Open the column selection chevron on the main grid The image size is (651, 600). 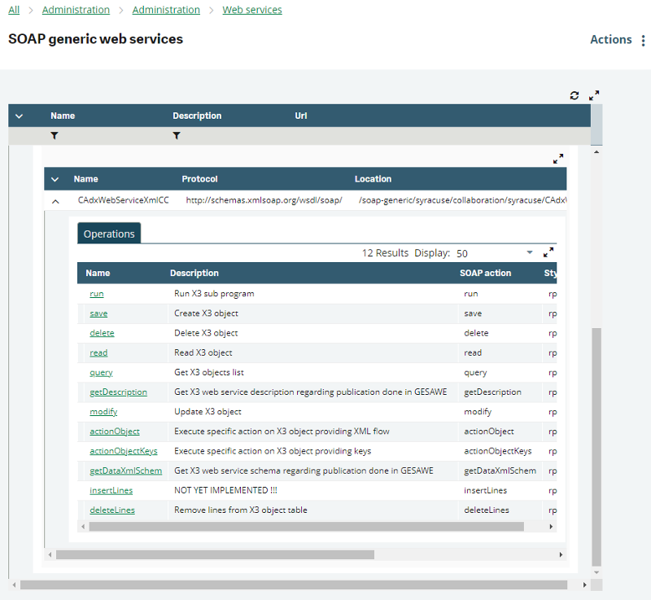(19, 116)
